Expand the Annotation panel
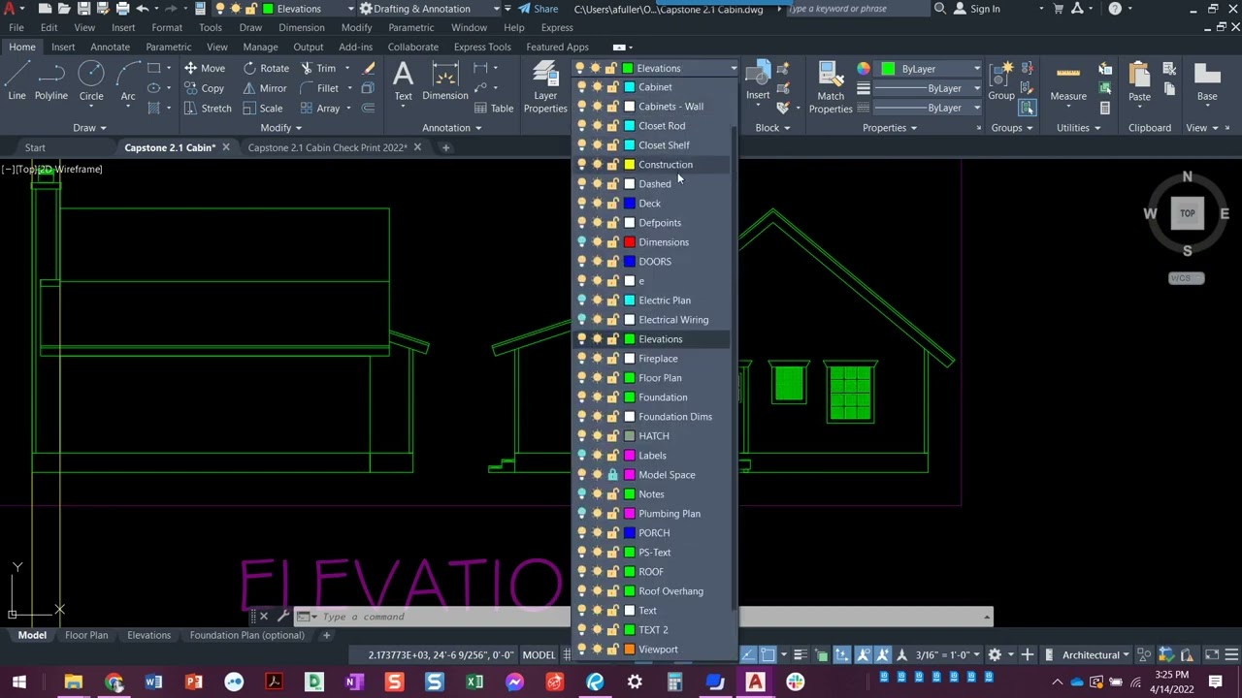Viewport: 1242px width, 698px height. [x=452, y=128]
